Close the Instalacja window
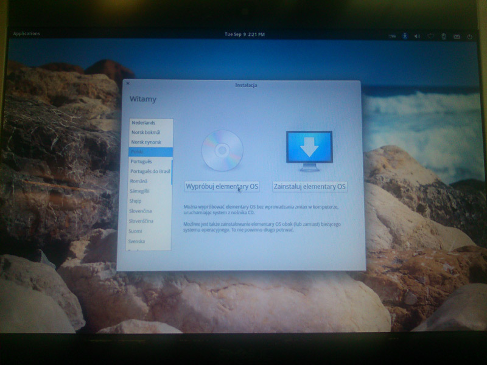The image size is (487, 365). pyautogui.click(x=128, y=83)
